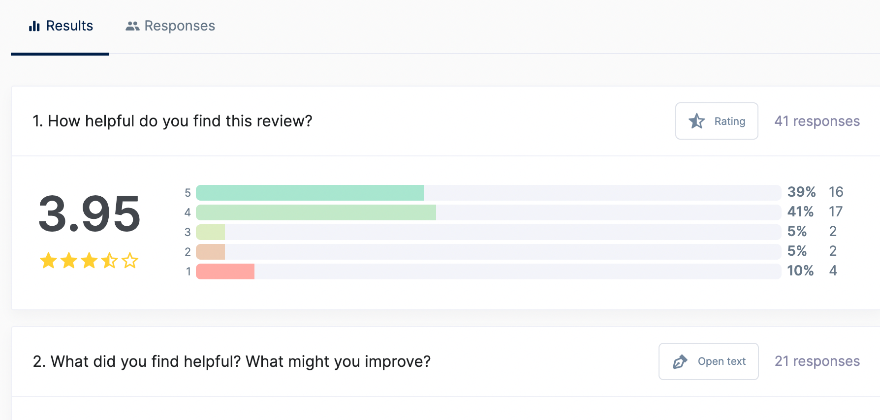Click the Open text type button
Viewport: 880px width, 420px height.
tap(709, 361)
